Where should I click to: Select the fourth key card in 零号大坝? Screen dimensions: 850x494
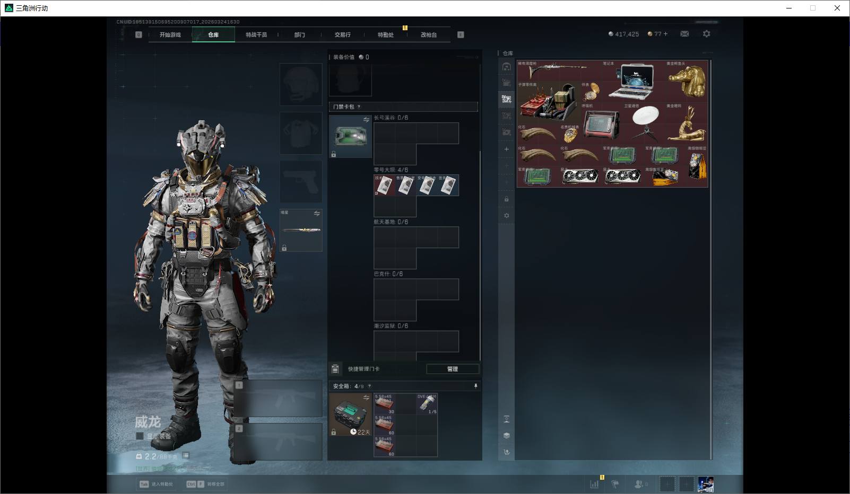coord(448,186)
